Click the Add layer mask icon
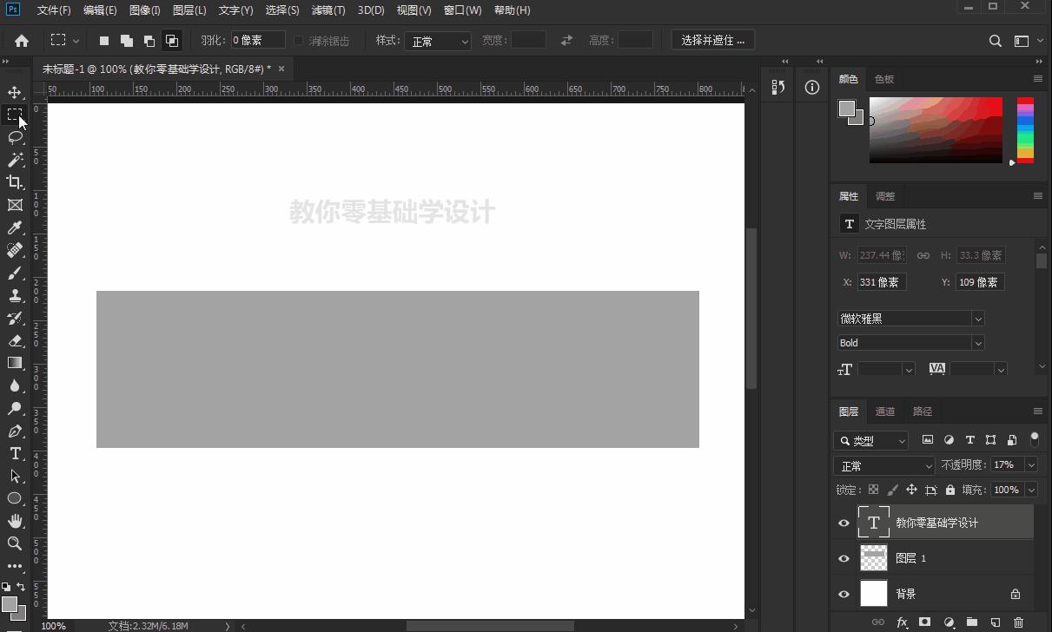Image resolution: width=1052 pixels, height=632 pixels. (x=924, y=622)
